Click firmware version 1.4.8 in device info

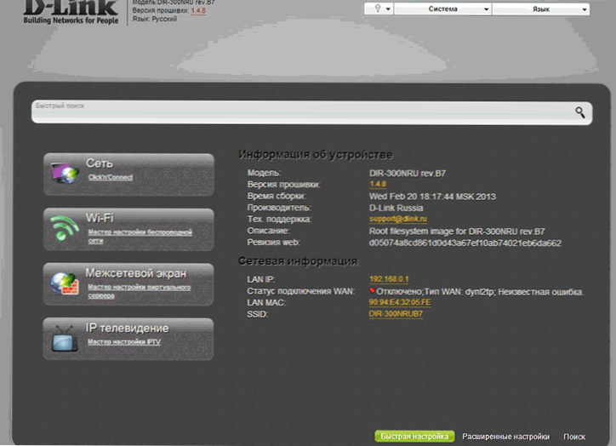pos(378,185)
